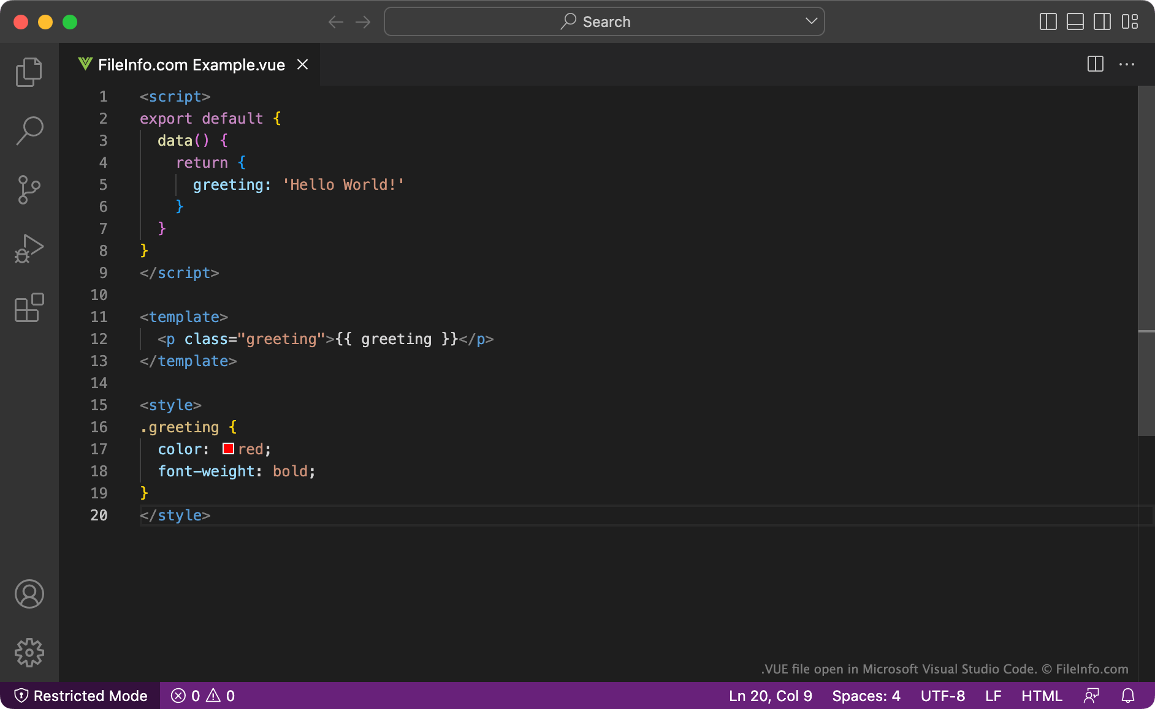Viewport: 1155px width, 709px height.
Task: Change the HTML language mode
Action: (x=1042, y=696)
